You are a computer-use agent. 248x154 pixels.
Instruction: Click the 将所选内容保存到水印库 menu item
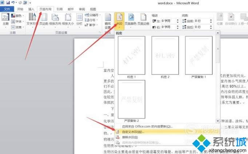pyautogui.click(x=167, y=142)
